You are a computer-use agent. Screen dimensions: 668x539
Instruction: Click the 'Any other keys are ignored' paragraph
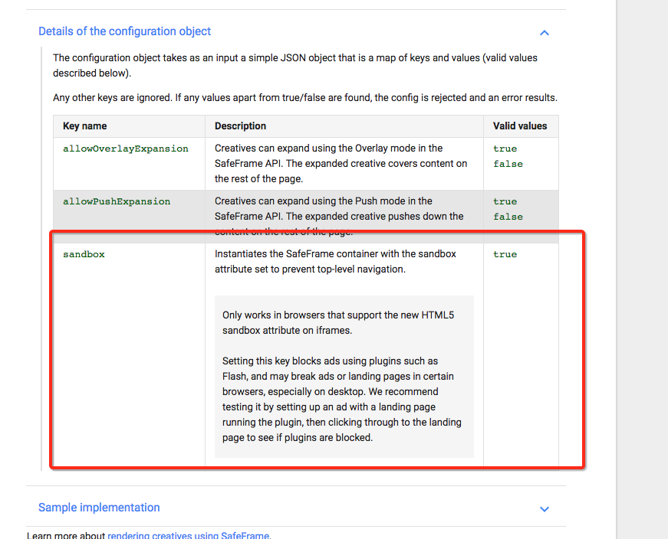pyautogui.click(x=305, y=97)
